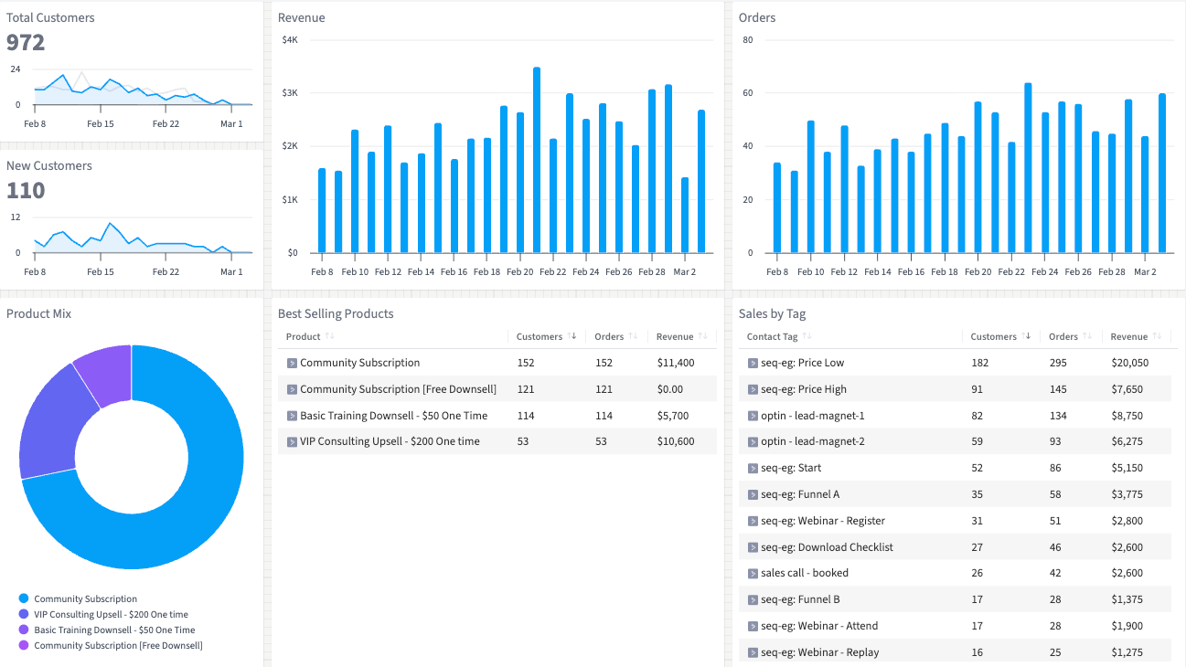This screenshot has height=667, width=1186.
Task: Toggle Community Subscription in Product Mix legend
Action: click(x=85, y=599)
